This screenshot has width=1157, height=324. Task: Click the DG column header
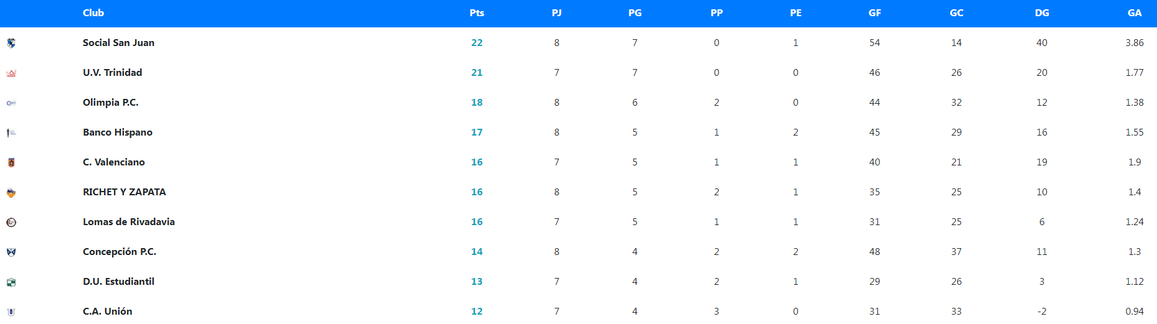click(x=1042, y=13)
